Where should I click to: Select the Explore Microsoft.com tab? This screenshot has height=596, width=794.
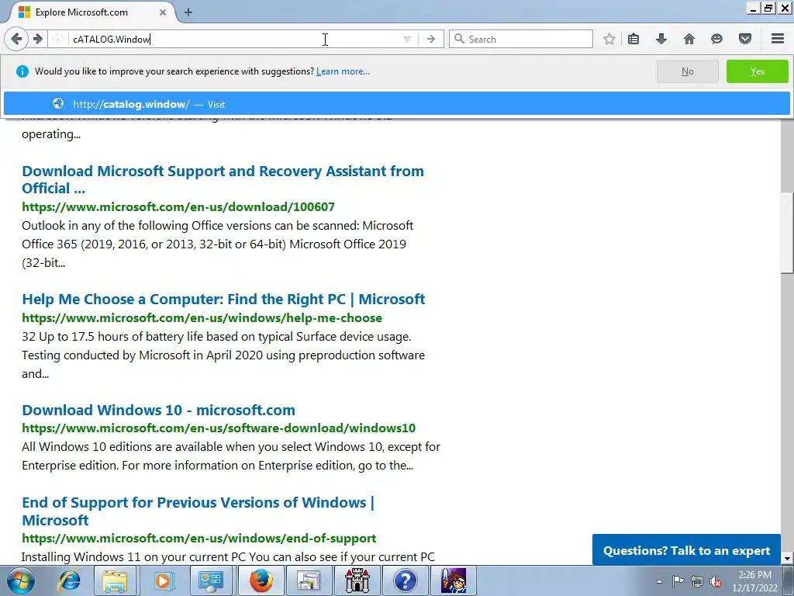pyautogui.click(x=91, y=12)
